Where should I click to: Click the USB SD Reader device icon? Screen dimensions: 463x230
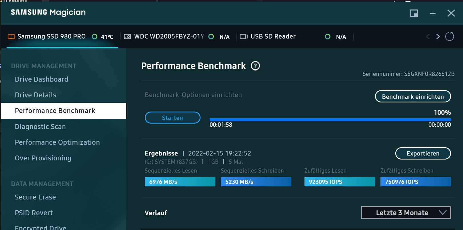[244, 37]
